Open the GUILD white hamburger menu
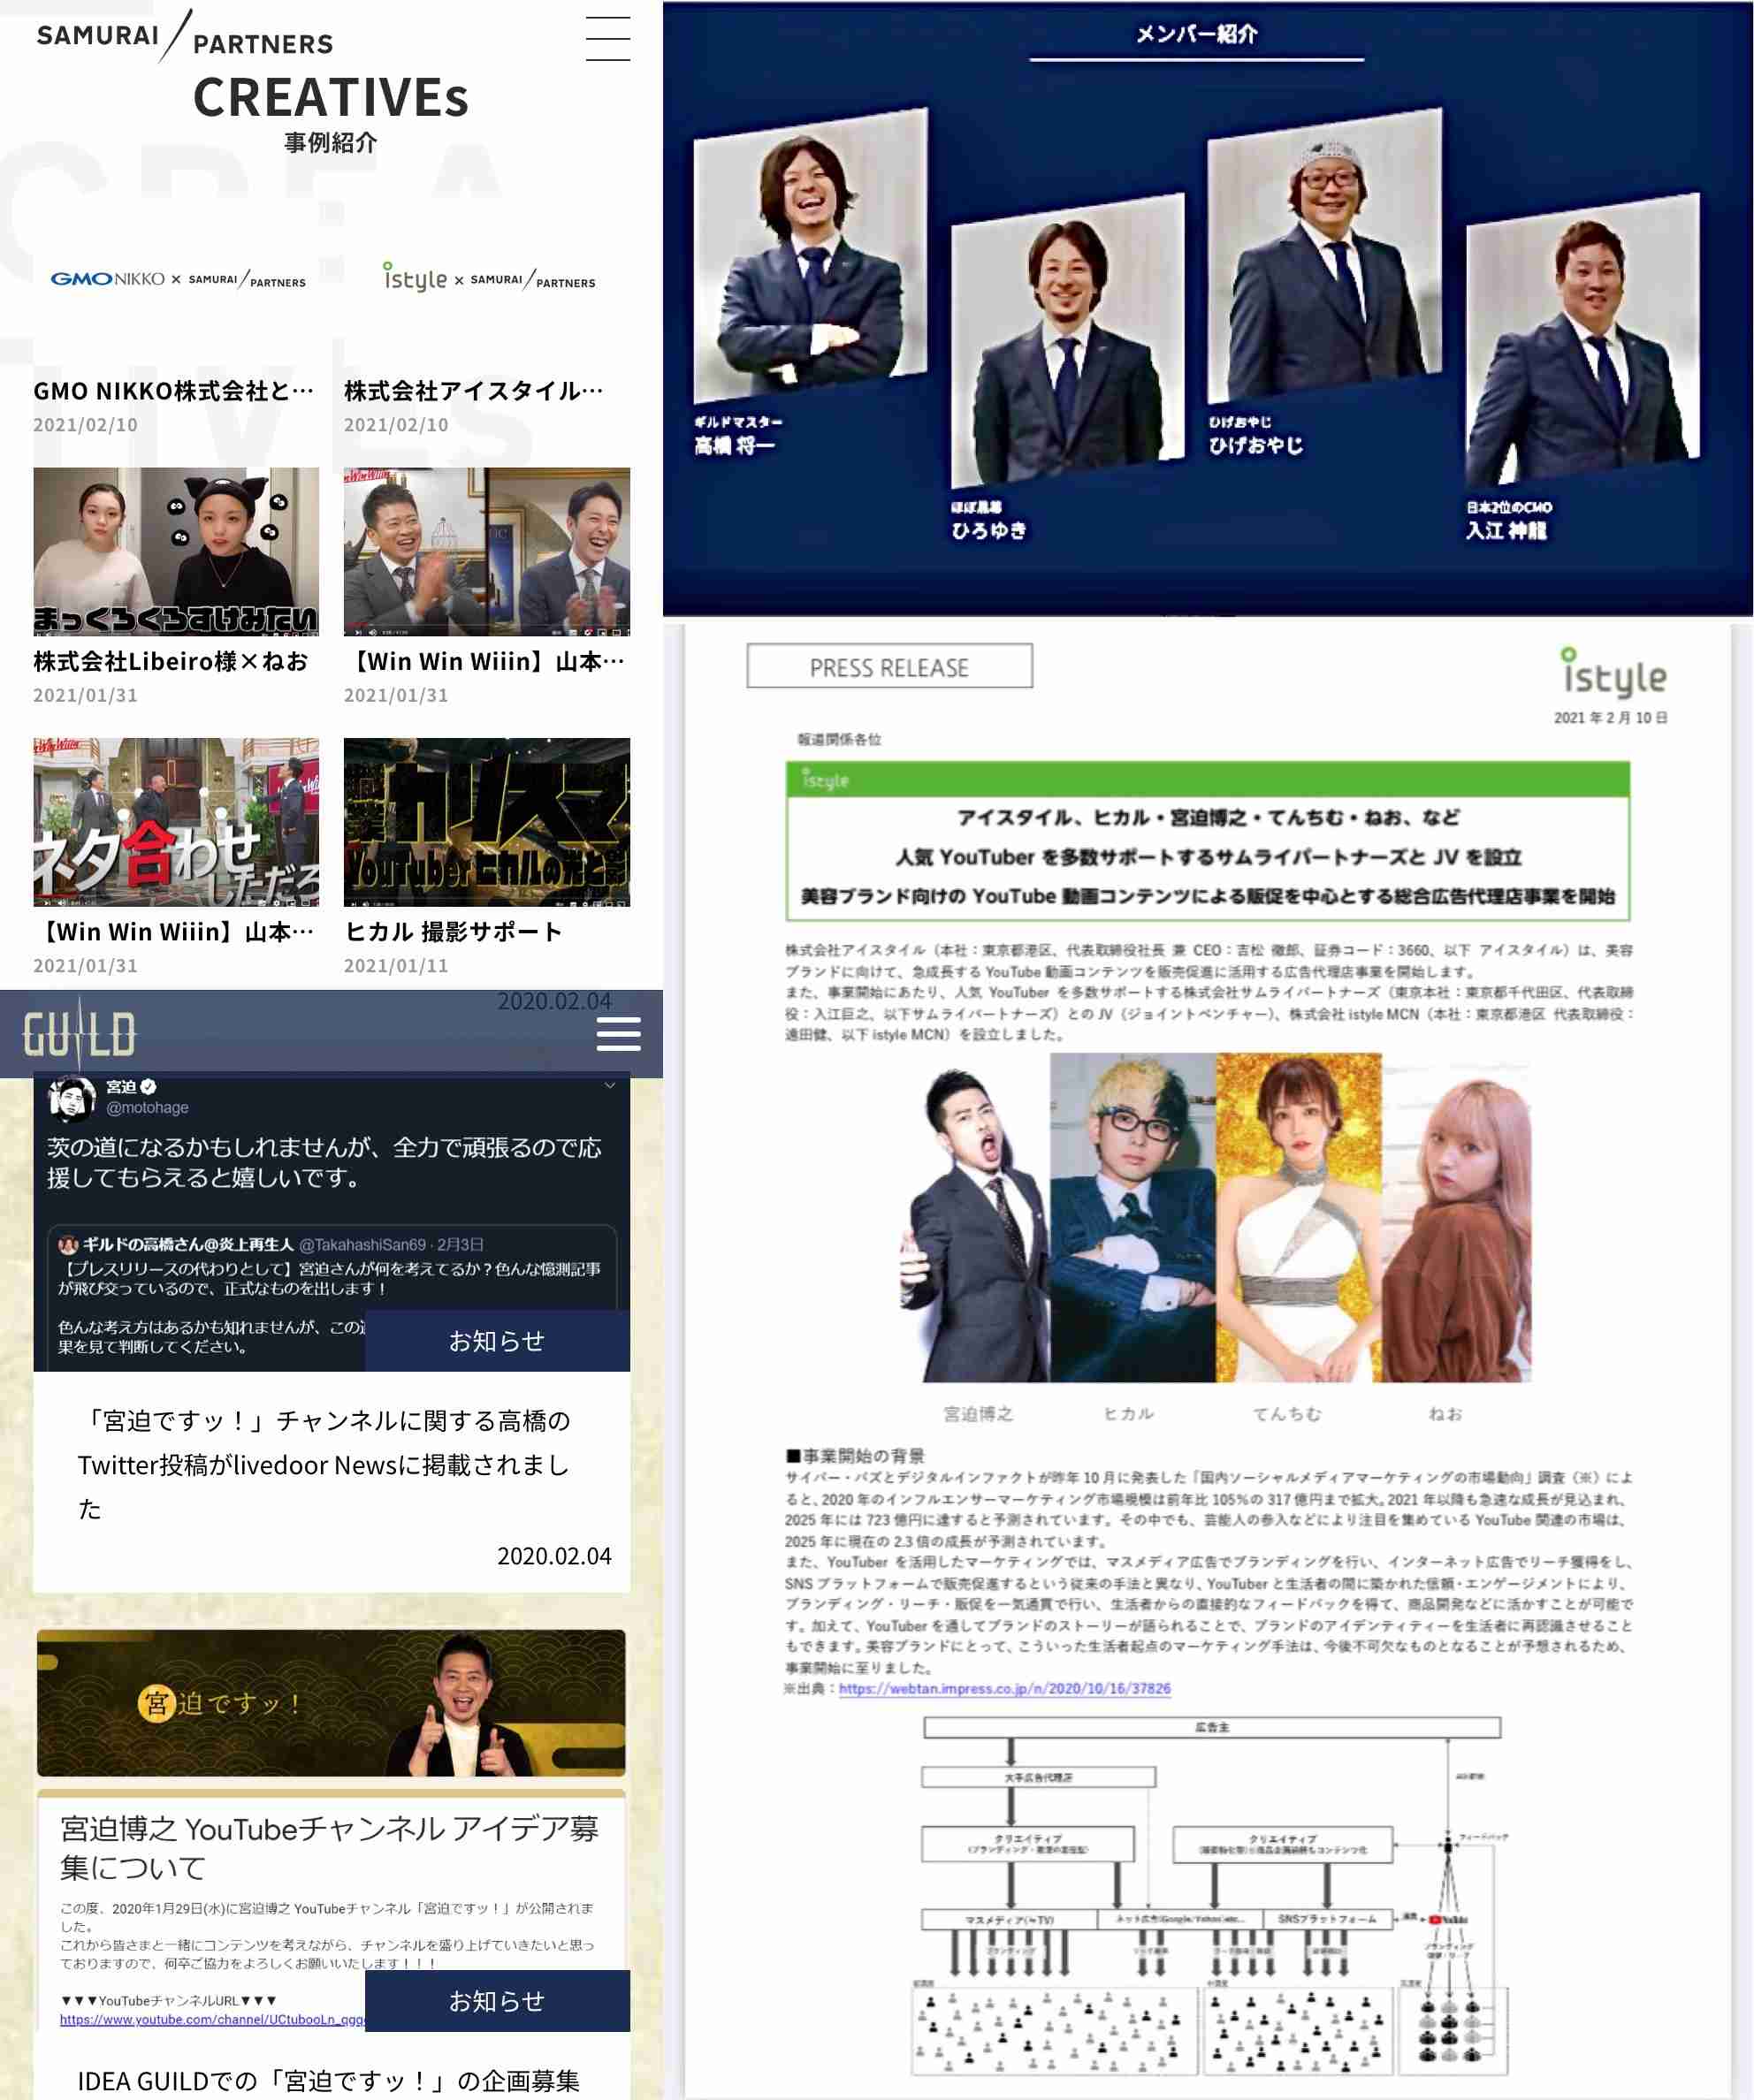This screenshot has height=2100, width=1754. [x=618, y=1034]
